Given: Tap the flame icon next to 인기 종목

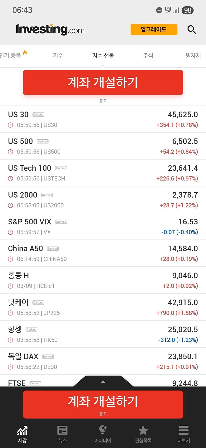Looking at the screenshot, I should (24, 53).
